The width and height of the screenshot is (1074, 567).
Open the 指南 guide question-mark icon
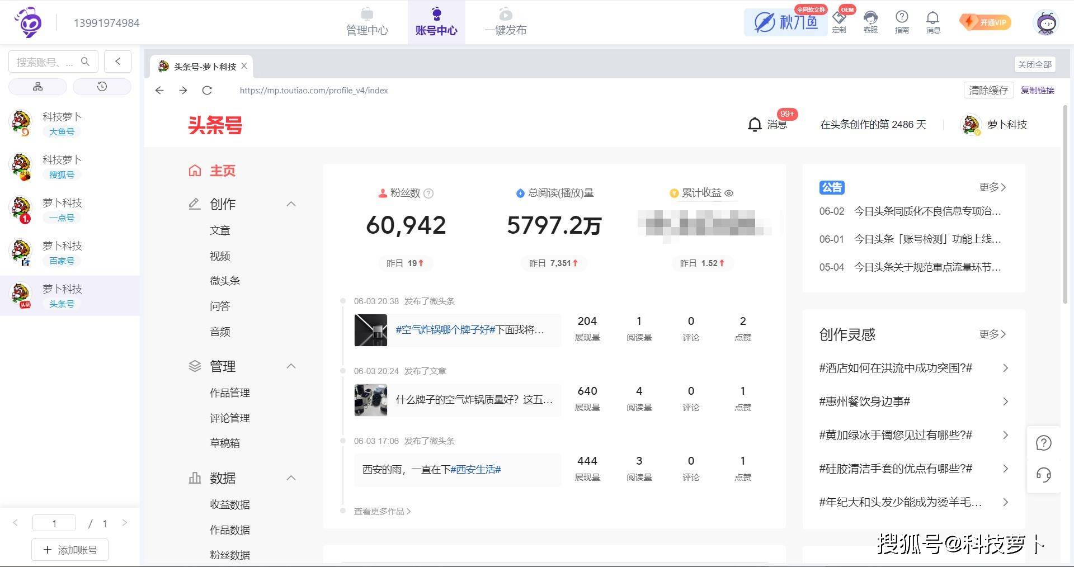902,22
